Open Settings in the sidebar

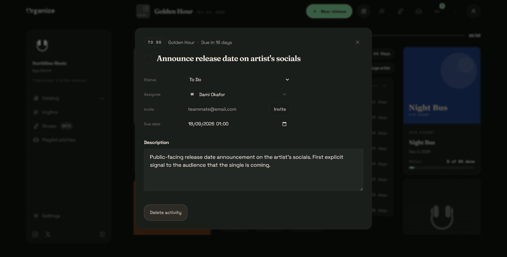[x=51, y=216]
